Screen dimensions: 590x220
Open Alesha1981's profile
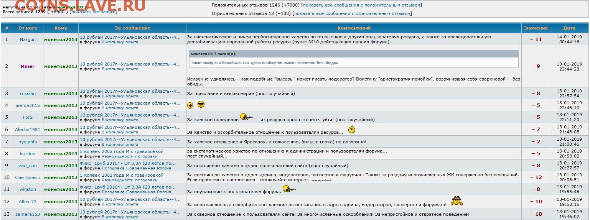pos(28,130)
